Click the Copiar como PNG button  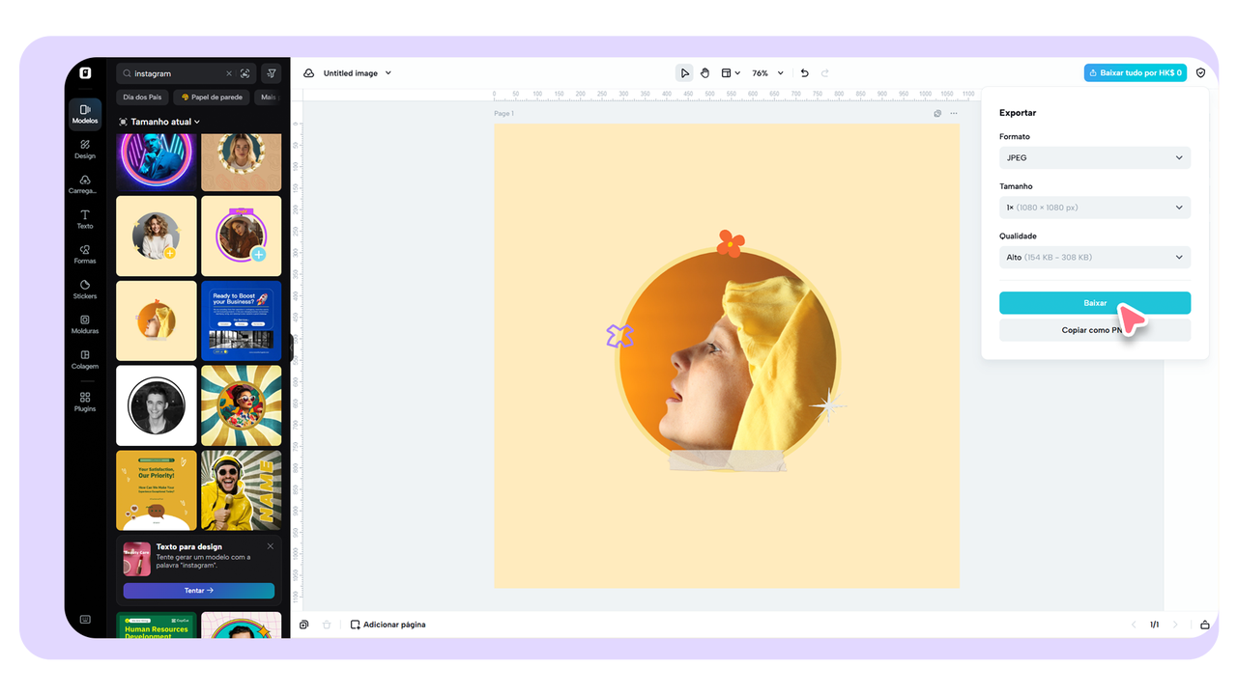(x=1095, y=330)
